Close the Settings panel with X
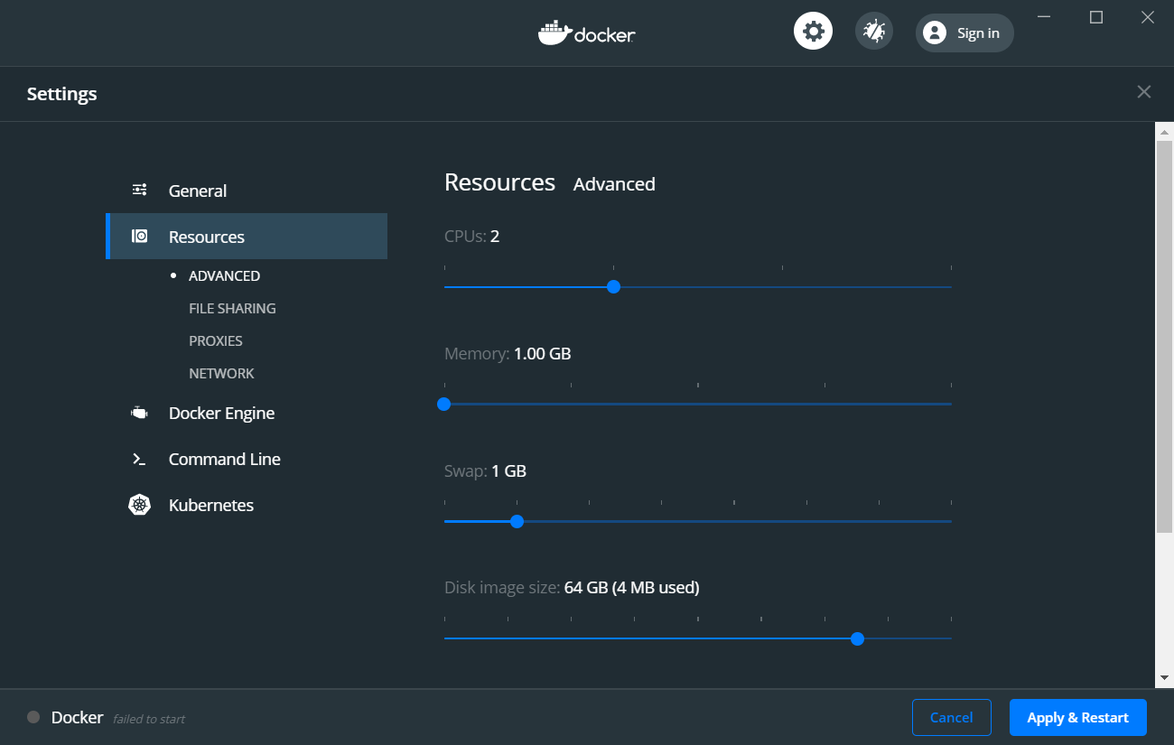The width and height of the screenshot is (1174, 745). [x=1143, y=92]
